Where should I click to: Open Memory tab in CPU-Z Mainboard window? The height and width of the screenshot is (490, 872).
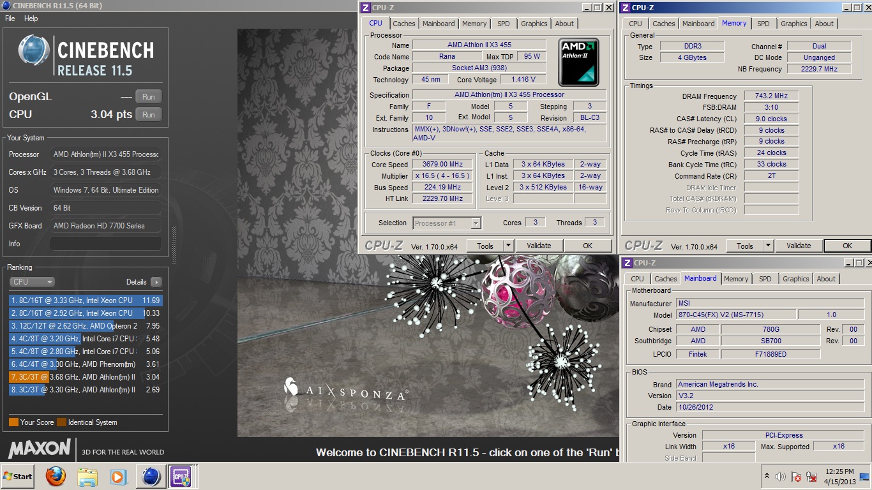coord(736,279)
